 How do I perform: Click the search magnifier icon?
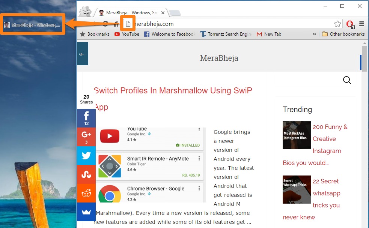tap(347, 80)
